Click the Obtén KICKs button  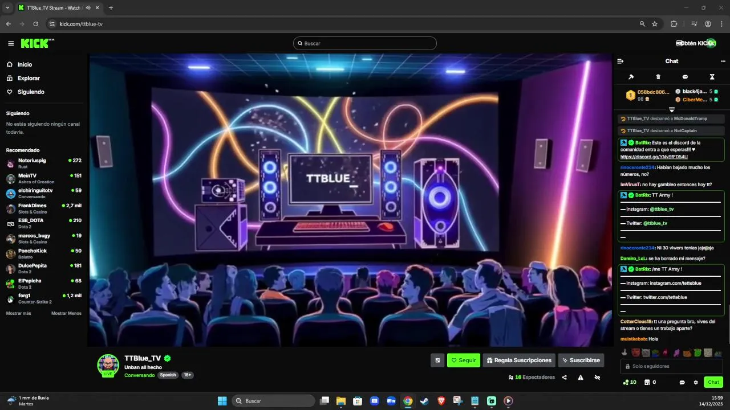coord(696,43)
